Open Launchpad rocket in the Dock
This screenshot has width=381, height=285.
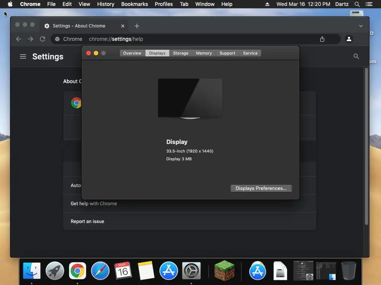point(55,271)
